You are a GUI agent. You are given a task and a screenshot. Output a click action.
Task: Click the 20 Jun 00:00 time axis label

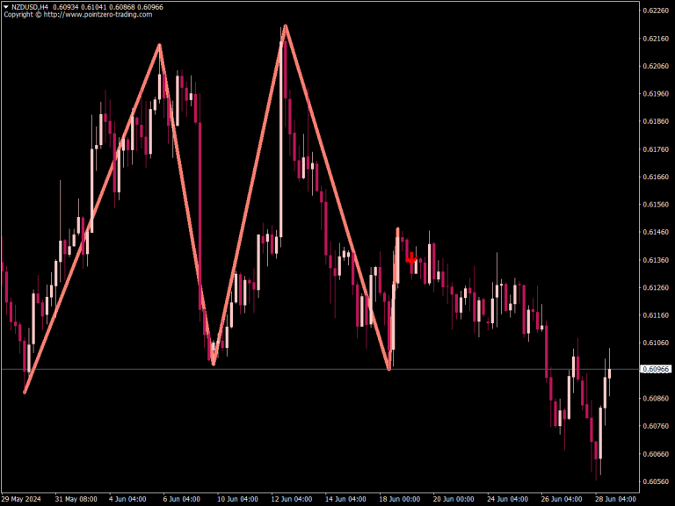(x=453, y=499)
